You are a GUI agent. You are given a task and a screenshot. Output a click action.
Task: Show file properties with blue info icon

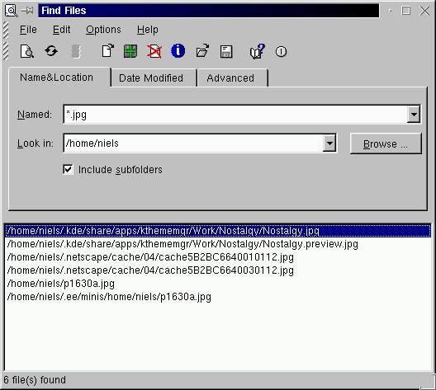point(178,51)
